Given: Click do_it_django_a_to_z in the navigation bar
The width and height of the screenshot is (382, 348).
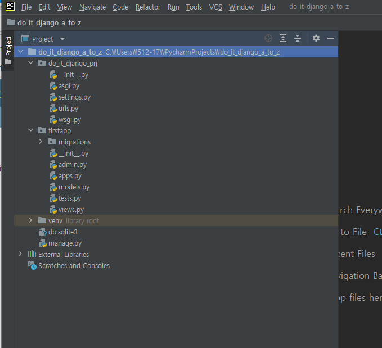Looking at the screenshot, I should click(x=49, y=23).
